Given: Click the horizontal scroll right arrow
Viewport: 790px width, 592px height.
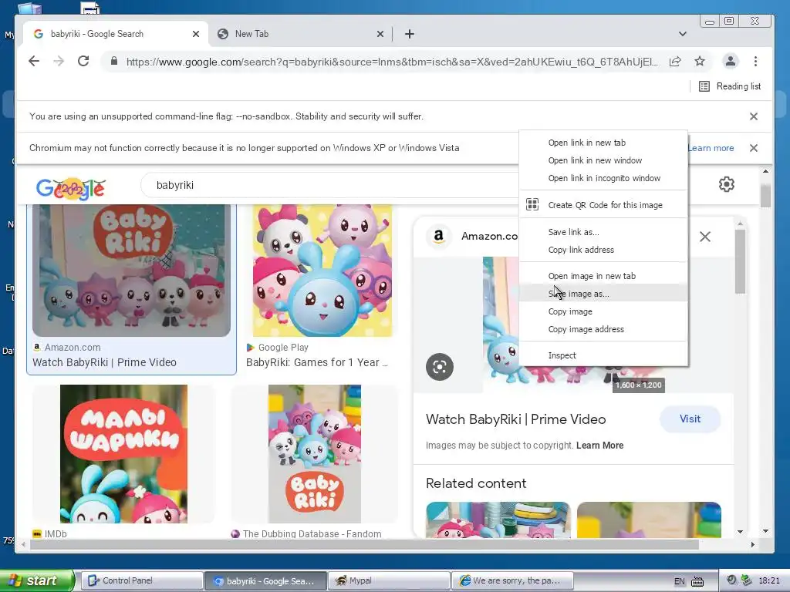Looking at the screenshot, I should [753, 545].
